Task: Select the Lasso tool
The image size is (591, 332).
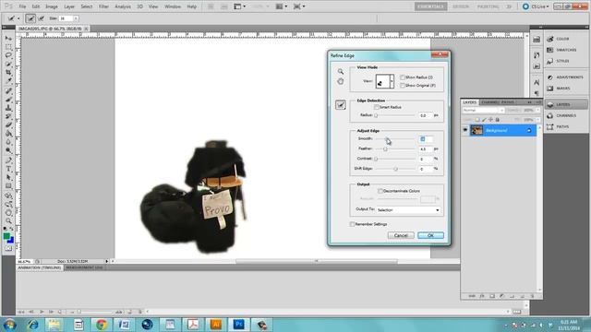Action: pyautogui.click(x=8, y=55)
